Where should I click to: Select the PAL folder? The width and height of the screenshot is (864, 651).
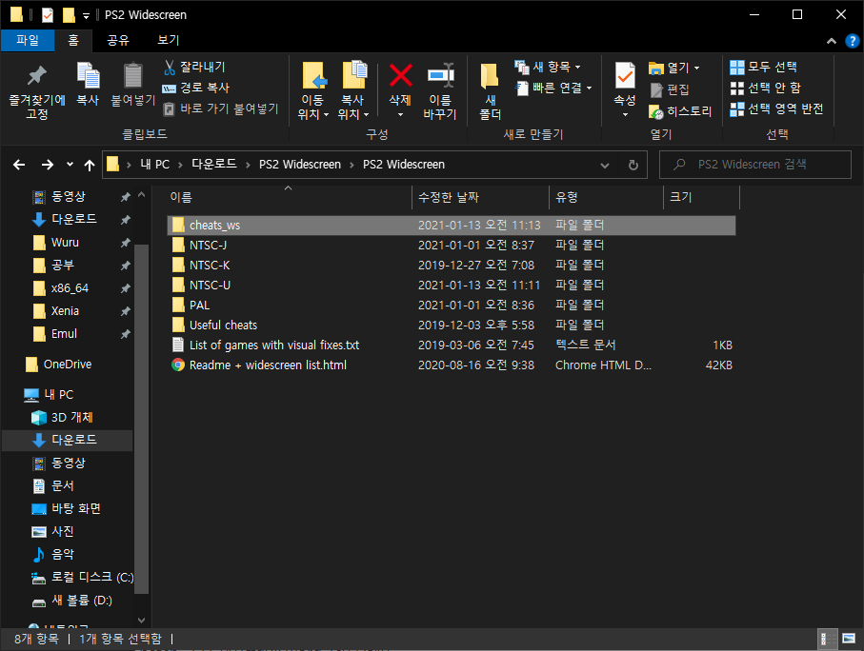point(451,306)
